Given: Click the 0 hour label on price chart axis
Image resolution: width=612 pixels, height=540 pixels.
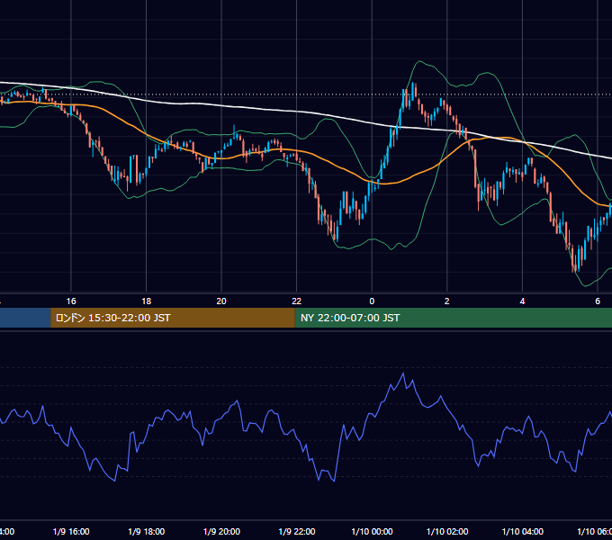Looking at the screenshot, I should (x=372, y=301).
